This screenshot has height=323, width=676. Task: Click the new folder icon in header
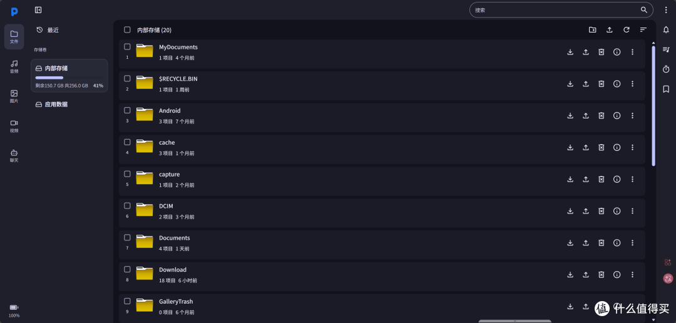click(x=592, y=30)
